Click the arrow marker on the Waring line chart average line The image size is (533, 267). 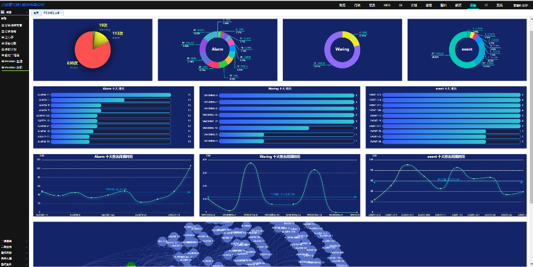[356, 197]
